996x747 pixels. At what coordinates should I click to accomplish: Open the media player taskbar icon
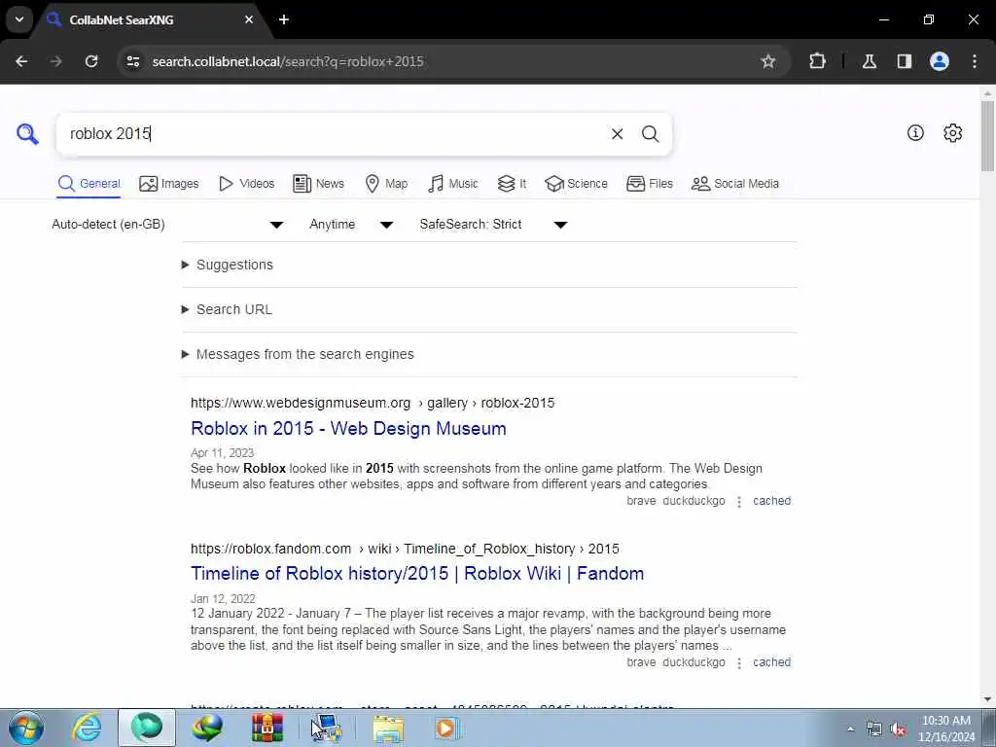coord(445,728)
